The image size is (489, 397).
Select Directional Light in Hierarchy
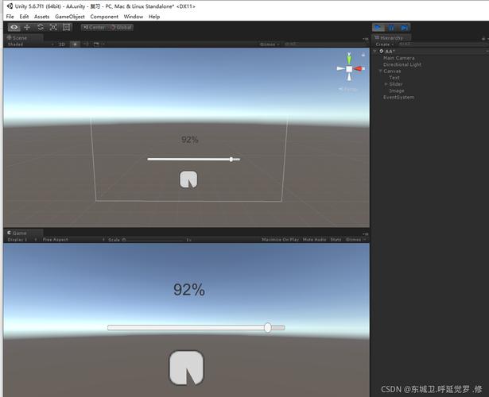(402, 64)
